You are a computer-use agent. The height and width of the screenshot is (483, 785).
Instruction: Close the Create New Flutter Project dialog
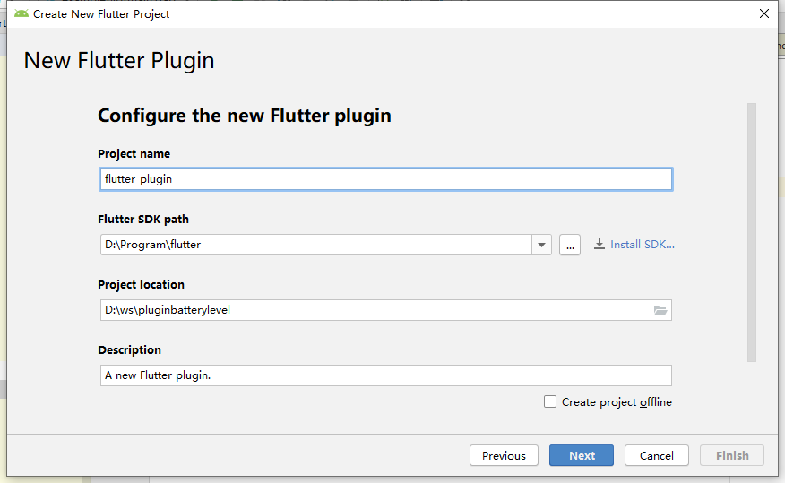764,13
